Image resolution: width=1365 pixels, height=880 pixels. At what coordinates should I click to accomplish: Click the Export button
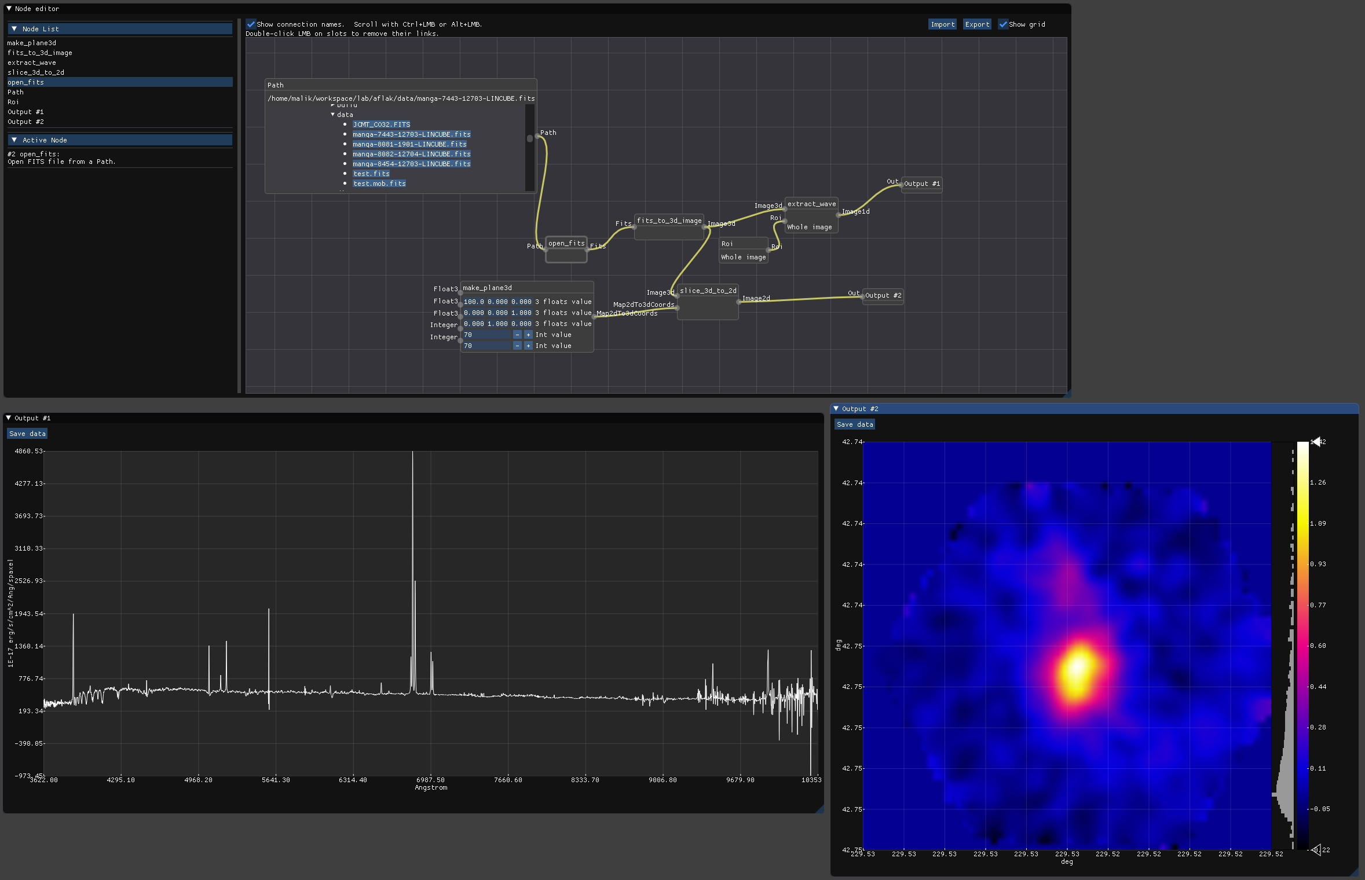[976, 24]
